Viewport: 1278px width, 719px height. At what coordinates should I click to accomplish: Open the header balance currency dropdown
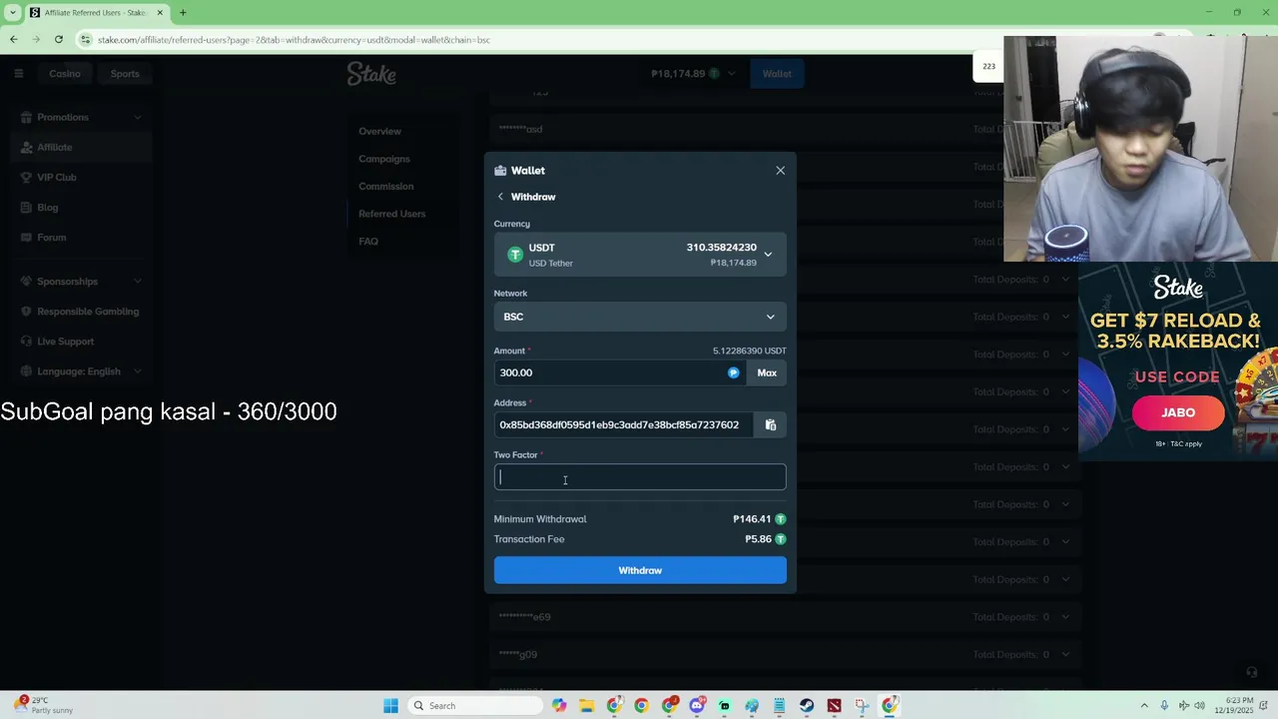693,73
